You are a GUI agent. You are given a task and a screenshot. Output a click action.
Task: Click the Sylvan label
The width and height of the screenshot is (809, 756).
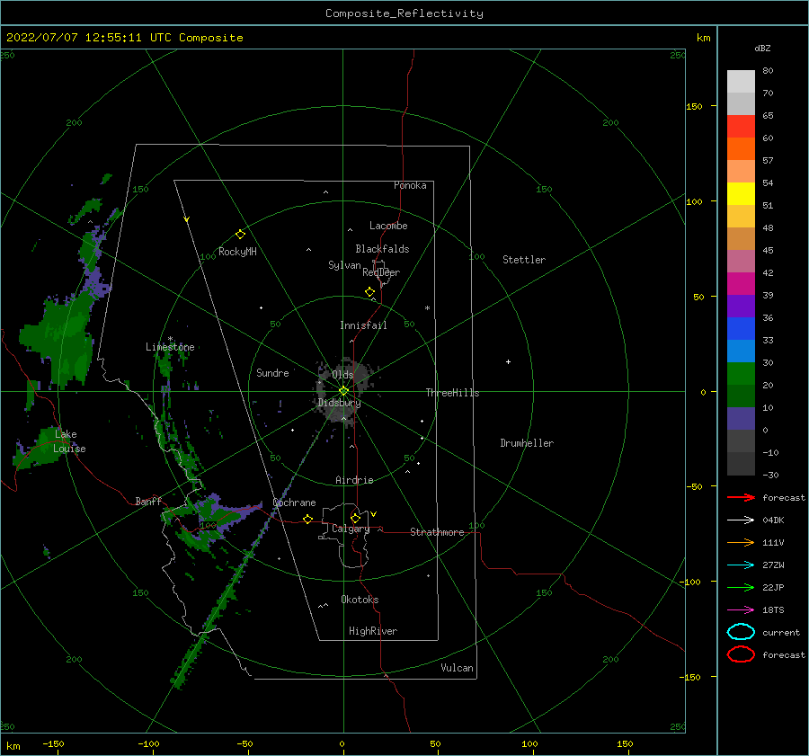[344, 265]
